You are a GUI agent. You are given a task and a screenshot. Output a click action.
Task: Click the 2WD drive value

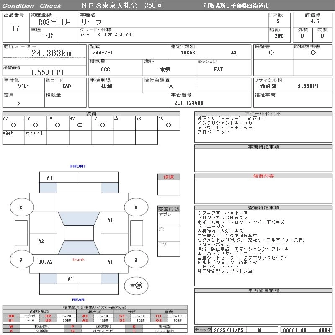[x=279, y=36]
